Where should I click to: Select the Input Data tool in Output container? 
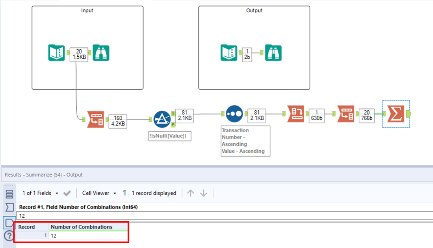click(x=229, y=52)
